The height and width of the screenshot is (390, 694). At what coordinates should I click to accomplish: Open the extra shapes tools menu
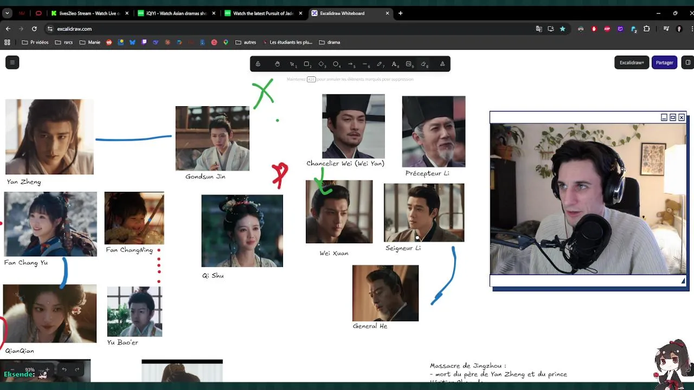(x=442, y=64)
